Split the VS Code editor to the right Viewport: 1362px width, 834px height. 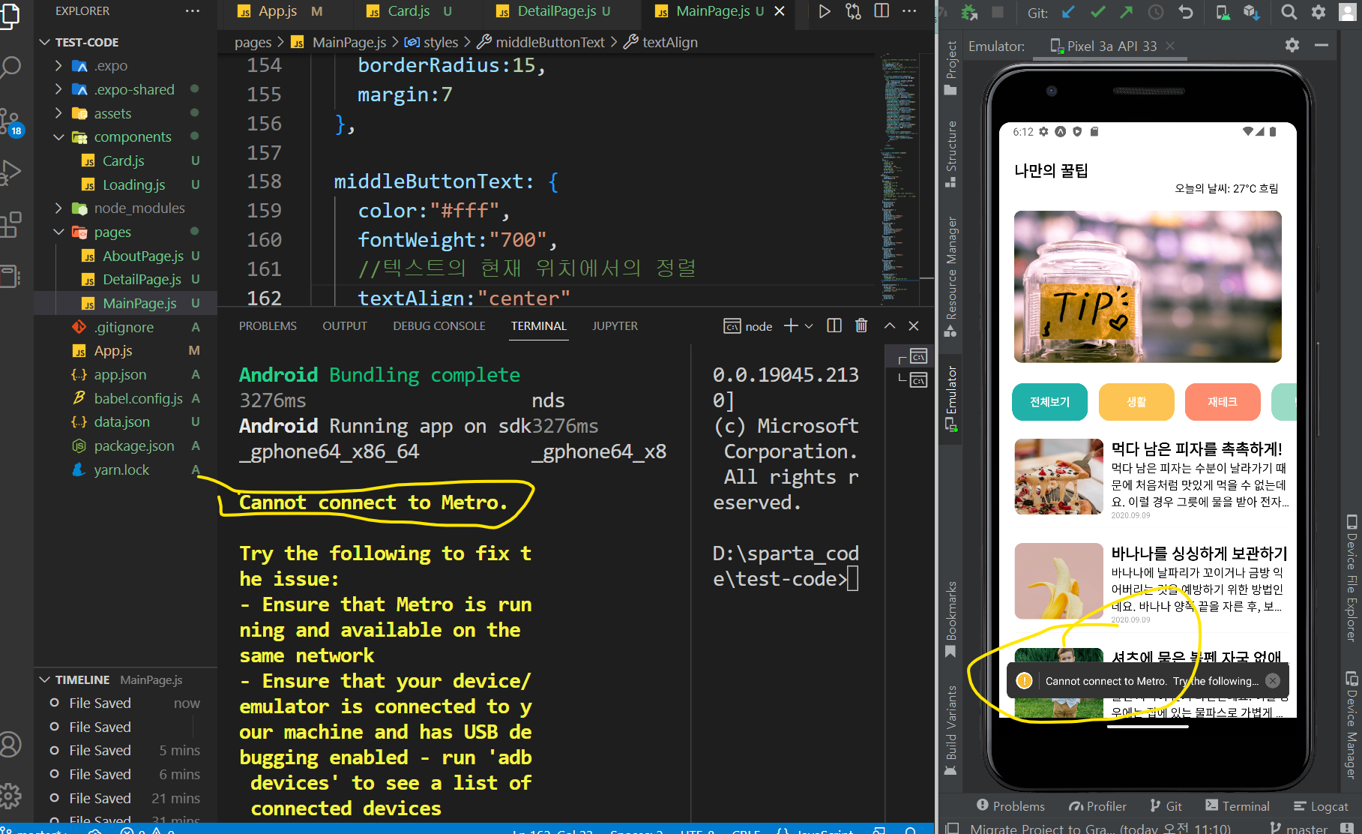pos(882,11)
